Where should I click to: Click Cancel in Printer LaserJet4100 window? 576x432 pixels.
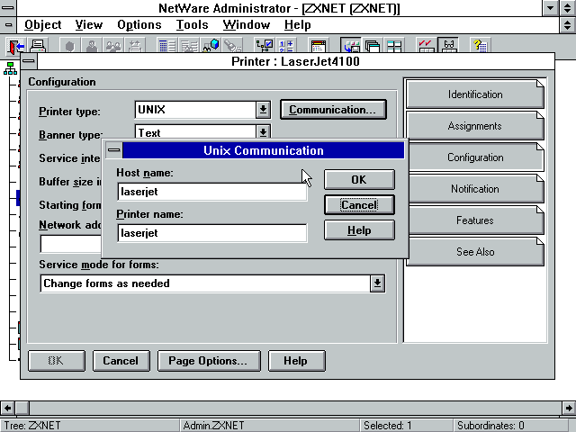[x=121, y=361]
